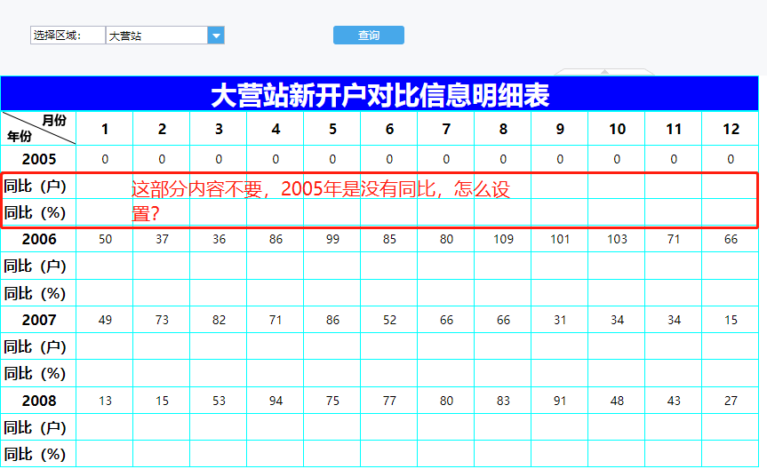
Task: Click 2007 September value 31
Action: (560, 320)
